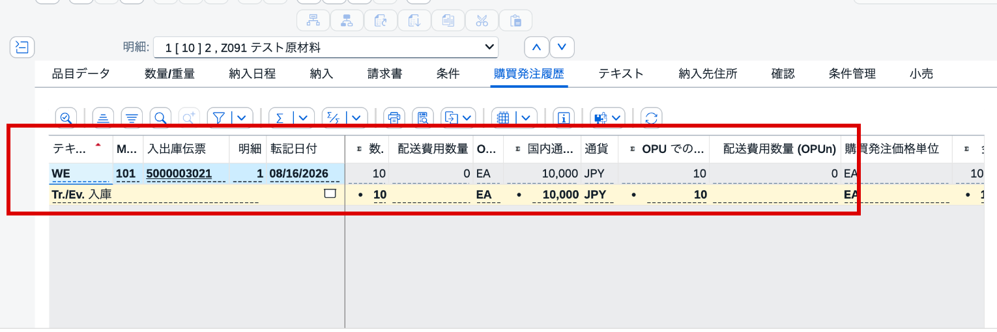Click the scissors cut icon in upper toolbar
Screen dimensions: 997x332
(482, 20)
